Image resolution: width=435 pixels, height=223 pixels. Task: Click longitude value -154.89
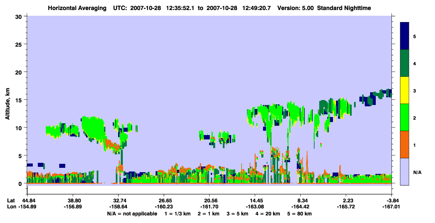[x=27, y=207]
